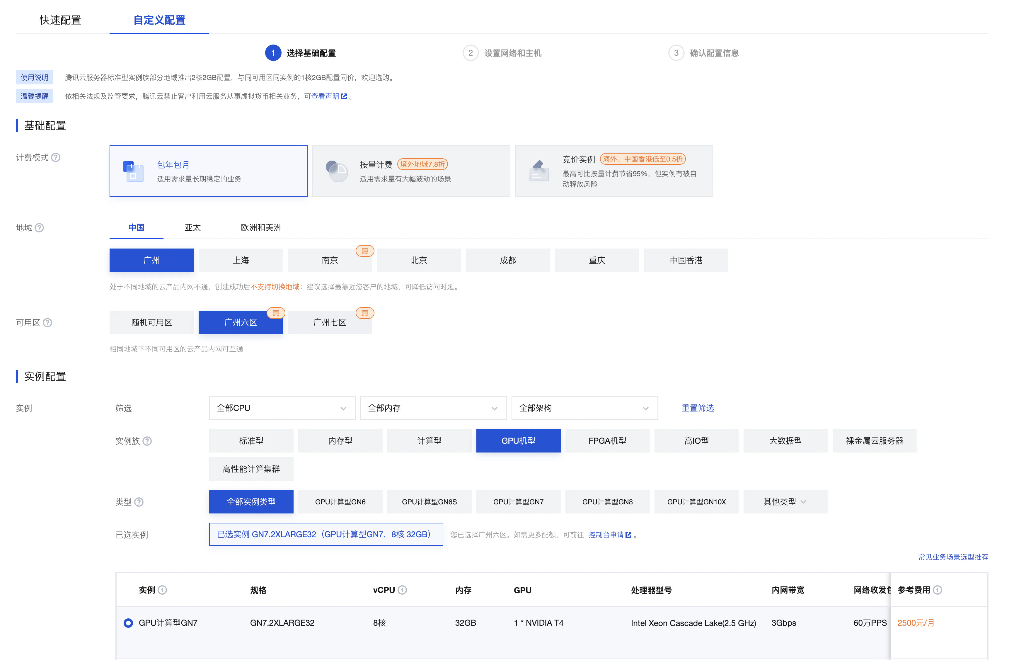Select the GPU计算型GN7 radio button
Image resolution: width=1009 pixels, height=660 pixels.
pyautogui.click(x=128, y=623)
